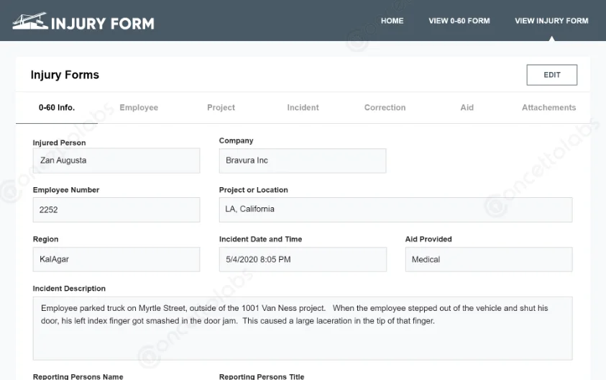Open the Attachements tab
Viewport: 606px width, 380px height.
point(548,108)
